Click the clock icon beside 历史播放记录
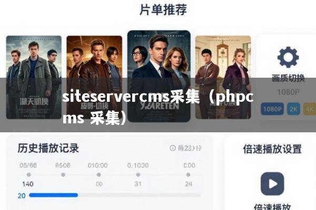This screenshot has height=210, width=316. pos(173,148)
